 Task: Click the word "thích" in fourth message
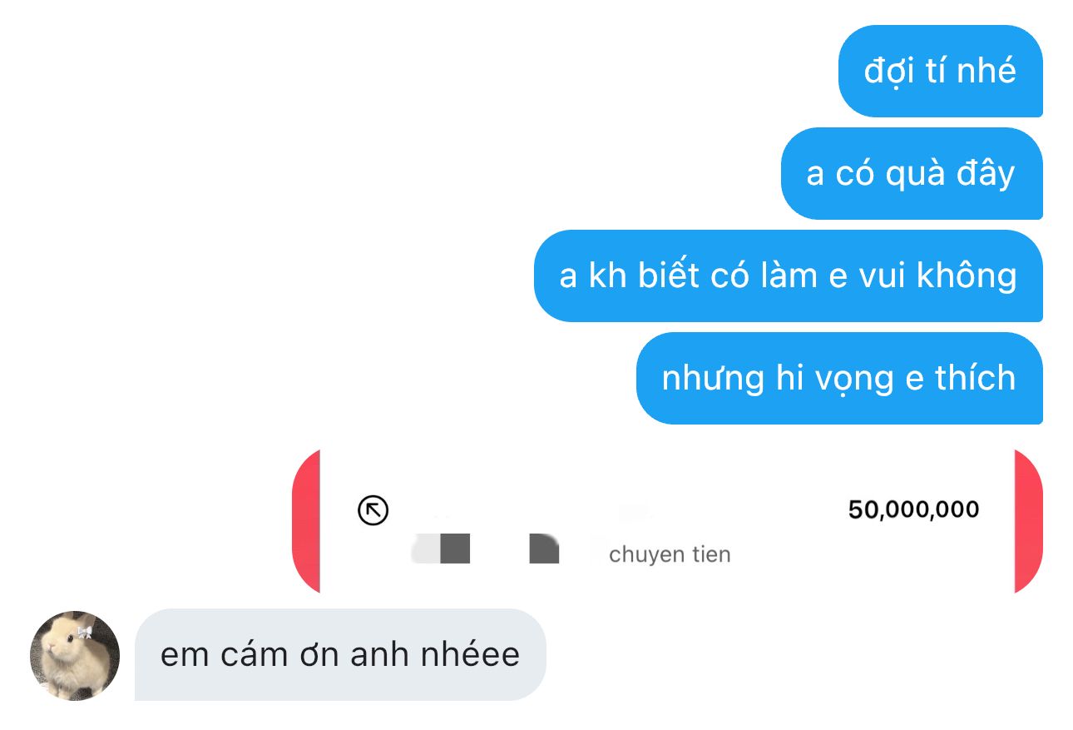point(975,378)
